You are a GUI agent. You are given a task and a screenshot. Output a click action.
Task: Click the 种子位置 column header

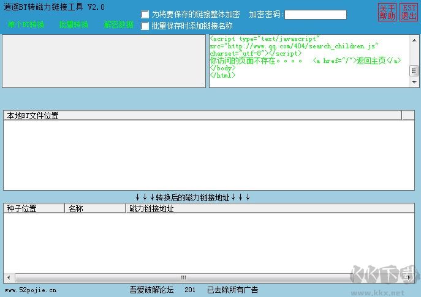(x=34, y=208)
